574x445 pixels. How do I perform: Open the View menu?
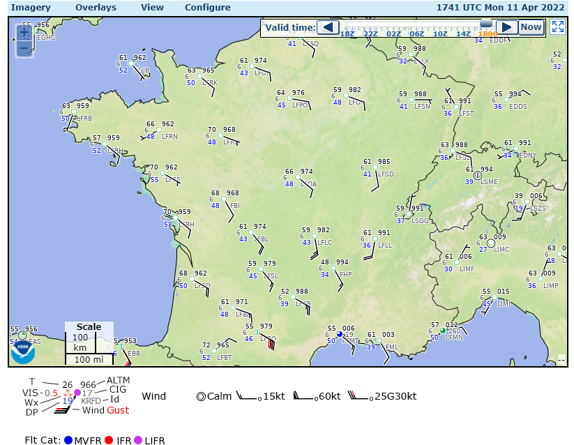(152, 7)
